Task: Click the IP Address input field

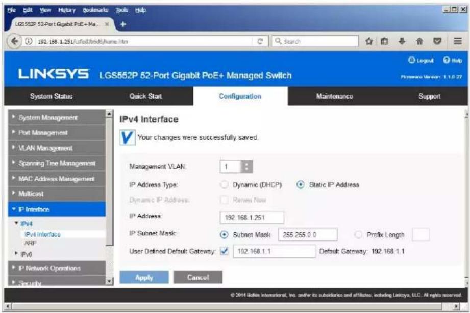Action: (252, 218)
